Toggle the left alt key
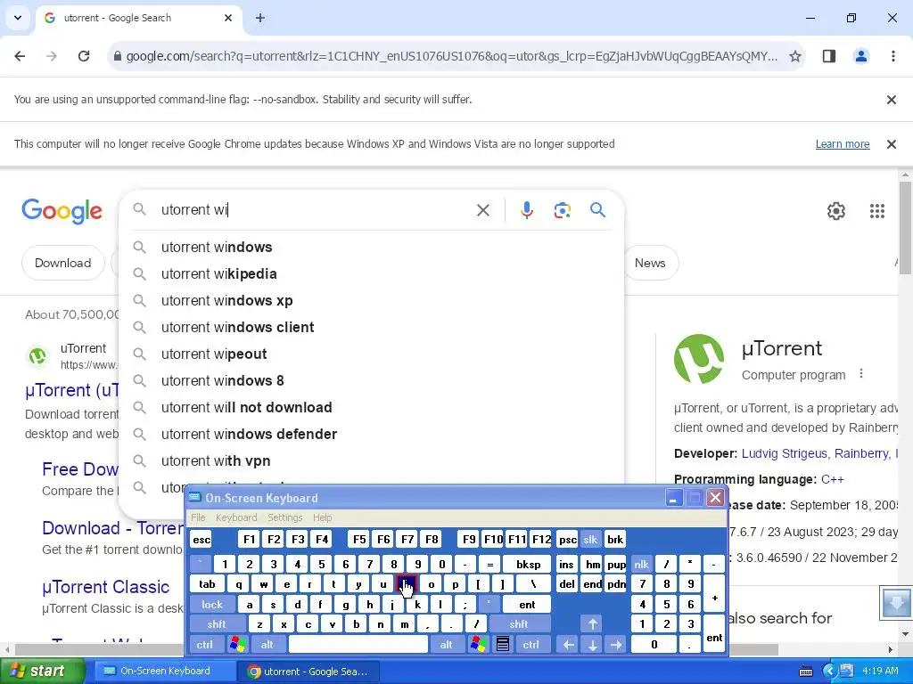The width and height of the screenshot is (913, 684). tap(267, 645)
